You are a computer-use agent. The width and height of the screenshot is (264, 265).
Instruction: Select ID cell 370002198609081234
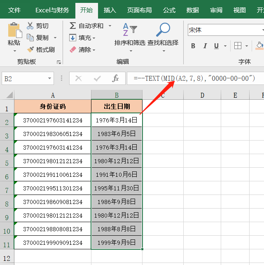tap(53, 202)
